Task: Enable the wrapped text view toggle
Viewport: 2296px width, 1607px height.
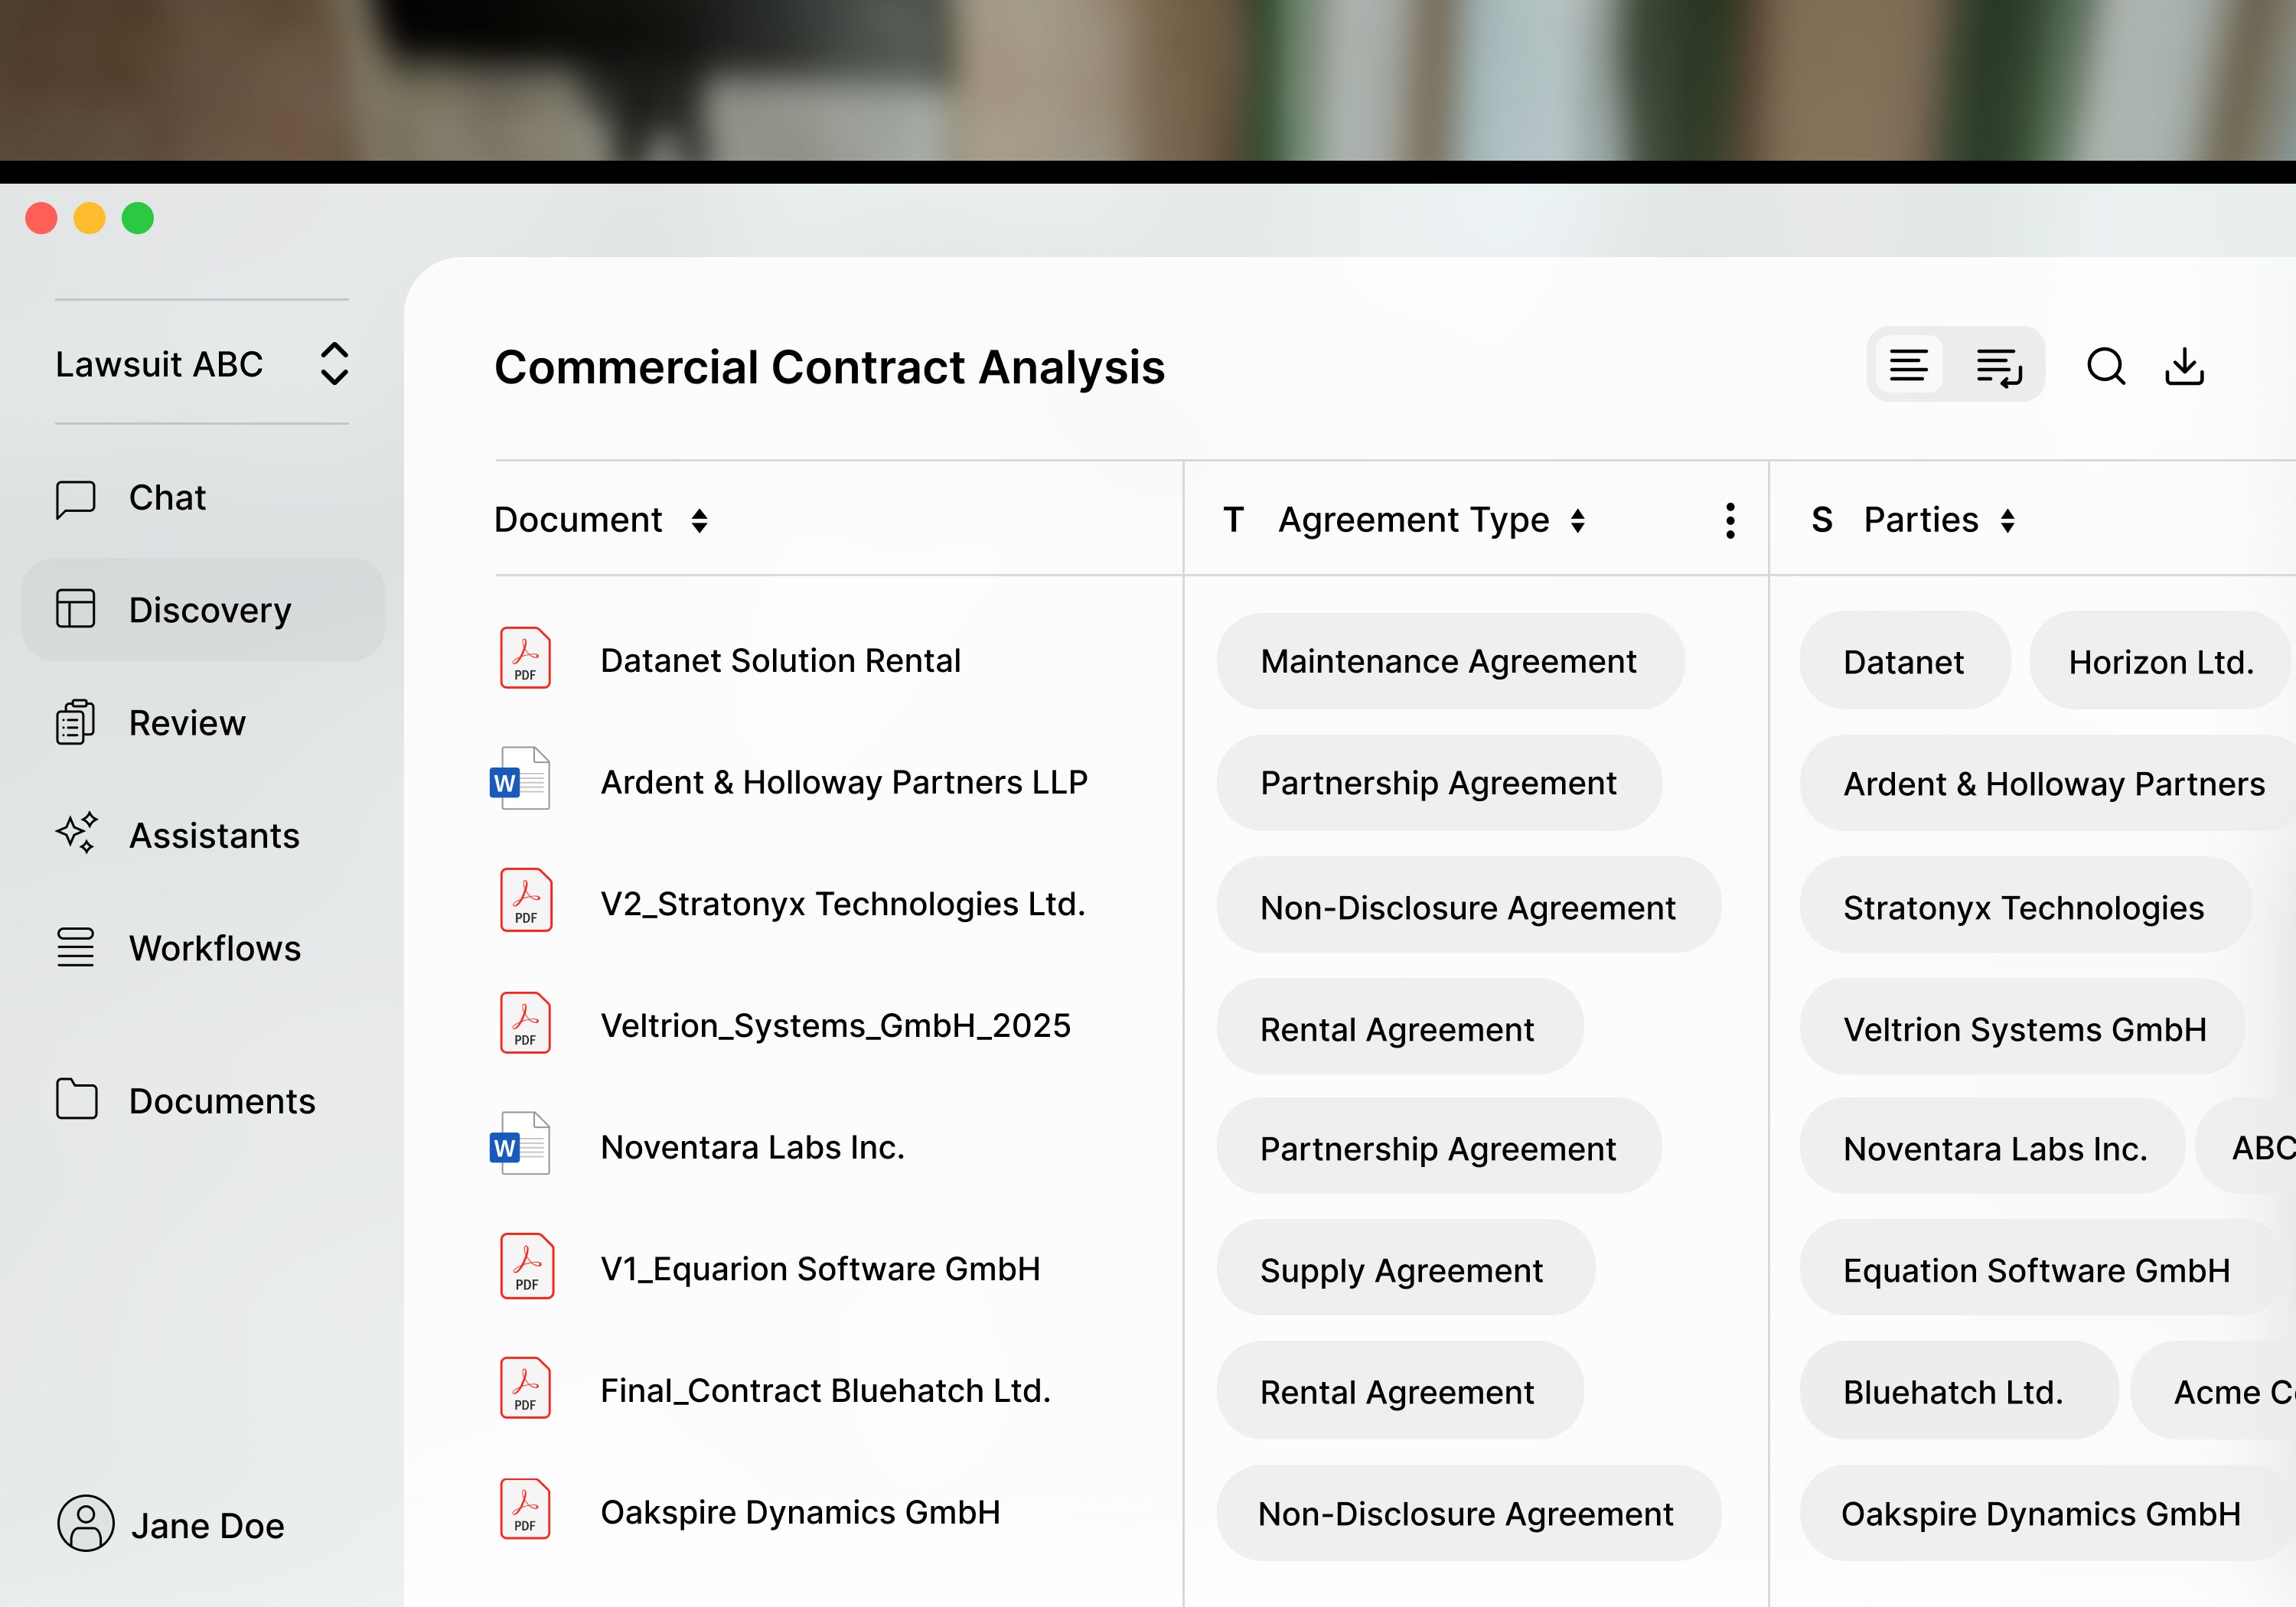Action: pos(1998,365)
